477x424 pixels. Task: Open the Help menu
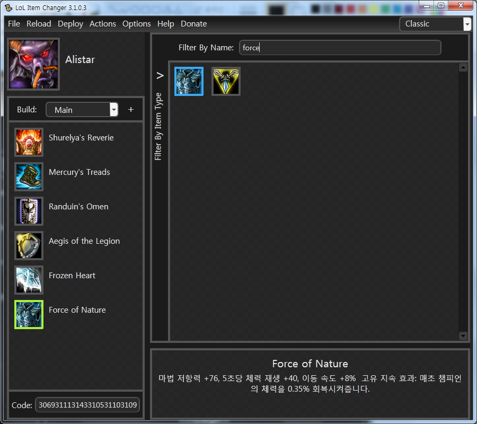(165, 24)
